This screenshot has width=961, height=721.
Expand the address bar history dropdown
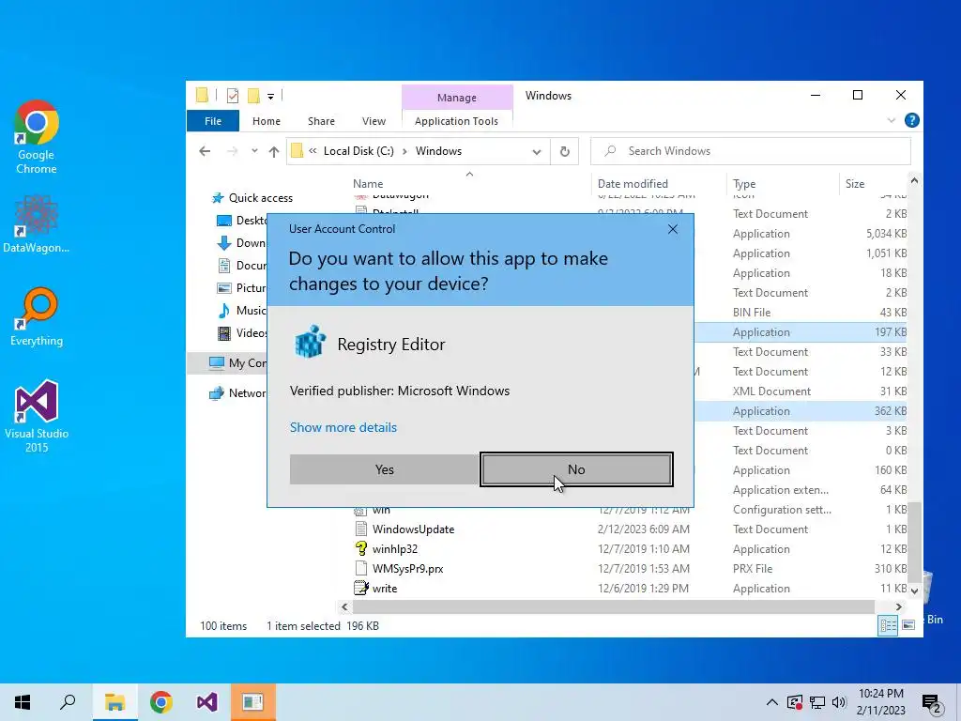(537, 151)
